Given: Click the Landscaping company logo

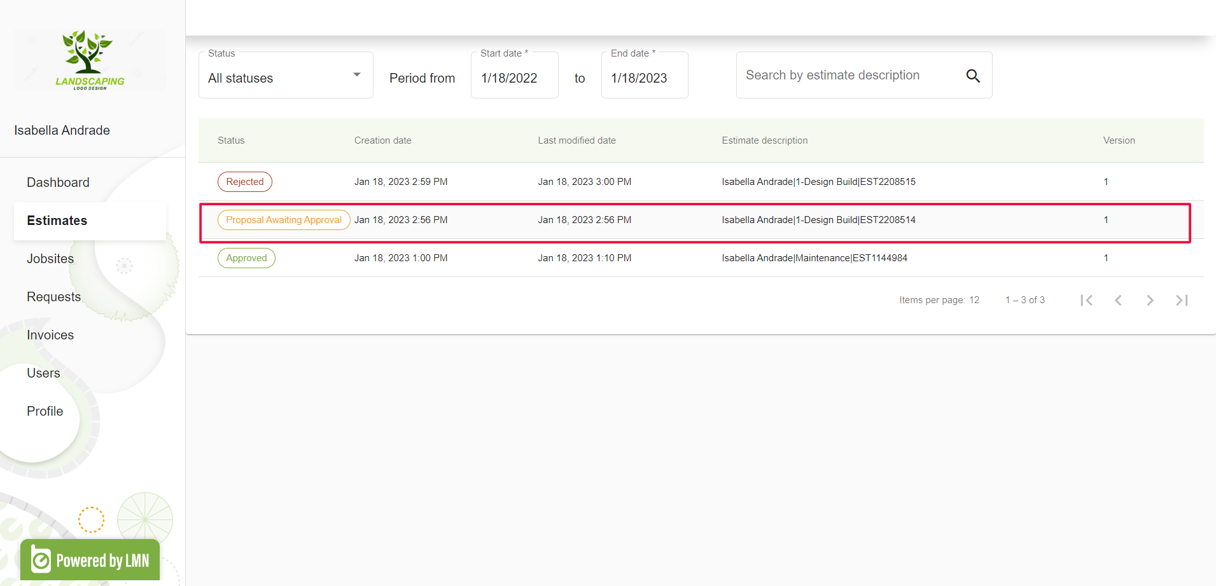Looking at the screenshot, I should pos(90,60).
